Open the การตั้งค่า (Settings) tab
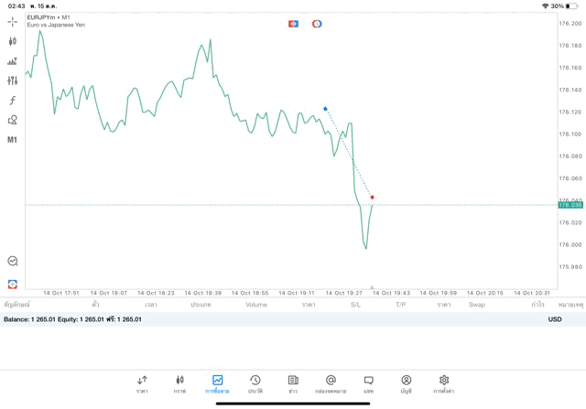586x409 pixels. pyautogui.click(x=444, y=384)
